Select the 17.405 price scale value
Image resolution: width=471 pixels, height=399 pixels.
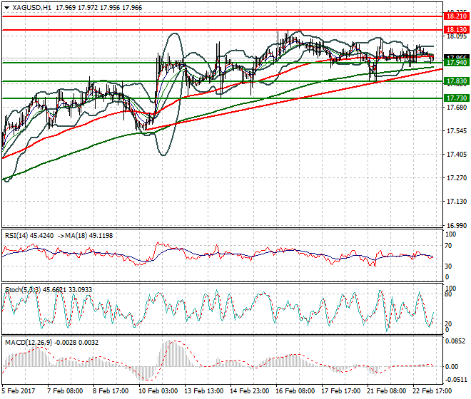[457, 154]
